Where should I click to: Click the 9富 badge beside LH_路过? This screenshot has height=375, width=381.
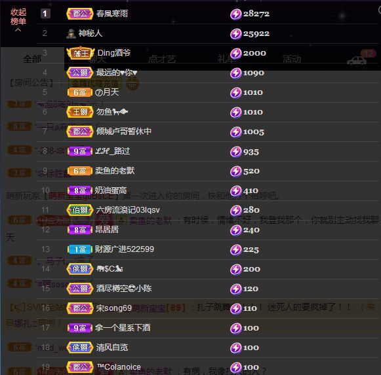click(80, 151)
